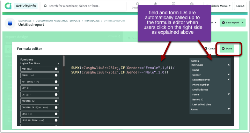Viewport: 250px width, 133px height.
Task: Insert the Email address field
Action: (200, 89)
